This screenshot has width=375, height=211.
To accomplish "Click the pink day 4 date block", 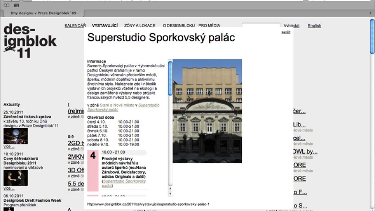I will 93,170.
